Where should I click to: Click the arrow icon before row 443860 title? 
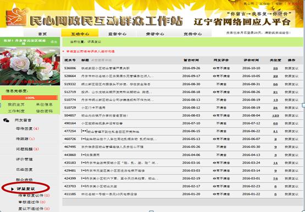point(84,155)
